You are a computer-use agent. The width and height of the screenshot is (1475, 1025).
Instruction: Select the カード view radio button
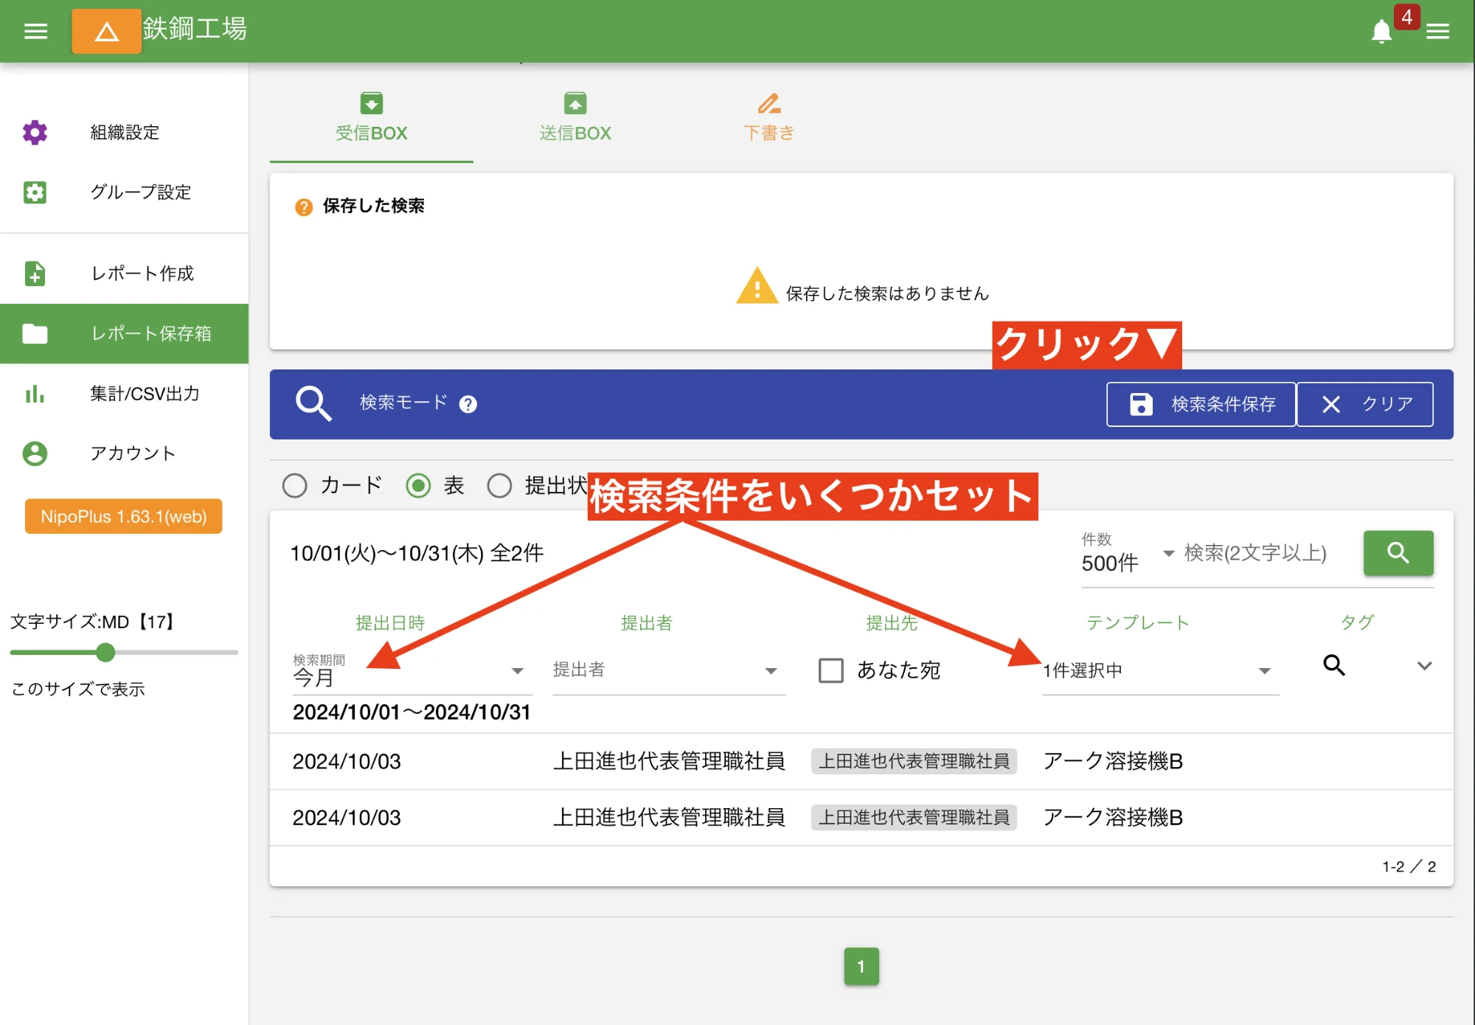(295, 485)
